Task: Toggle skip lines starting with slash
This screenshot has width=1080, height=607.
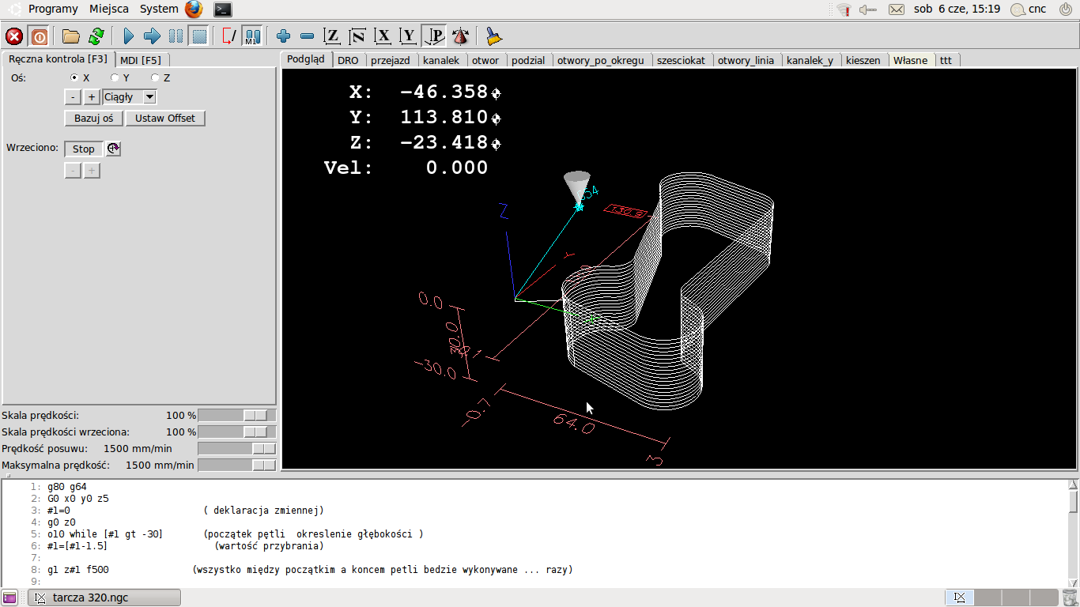Action: coord(229,36)
